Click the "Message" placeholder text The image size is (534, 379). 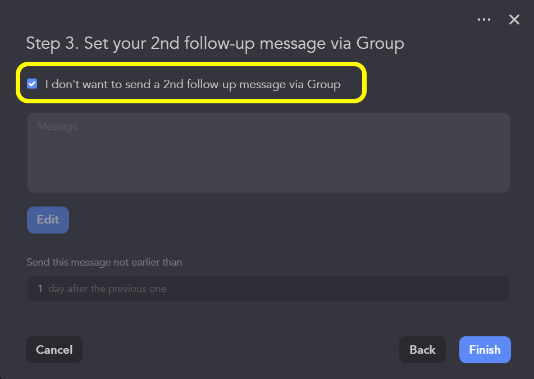(x=58, y=127)
